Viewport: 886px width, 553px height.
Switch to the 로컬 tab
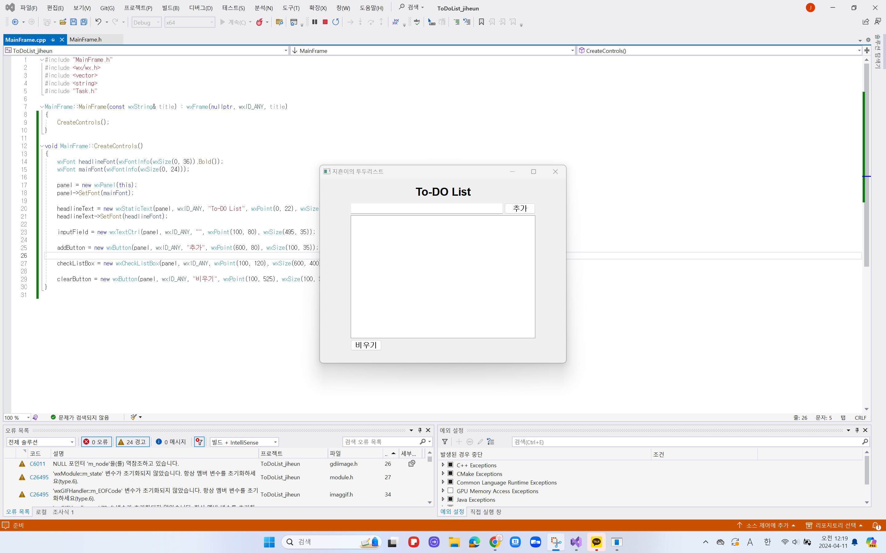[41, 512]
